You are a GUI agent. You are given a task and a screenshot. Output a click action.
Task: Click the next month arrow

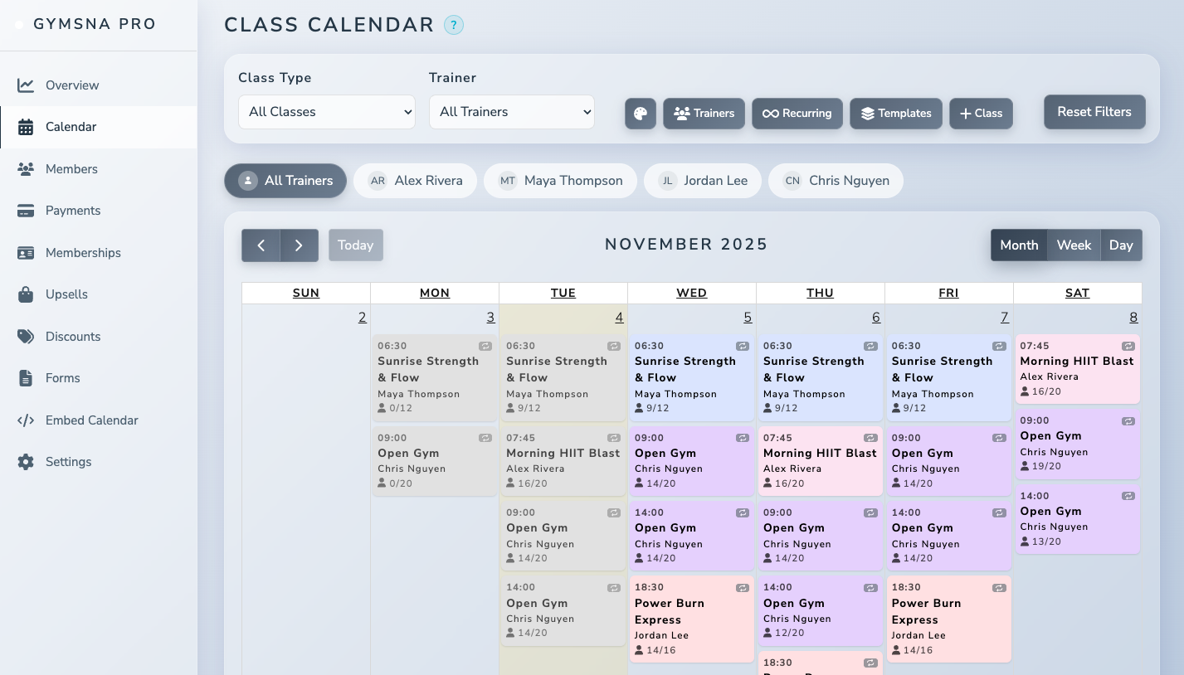[x=299, y=245]
